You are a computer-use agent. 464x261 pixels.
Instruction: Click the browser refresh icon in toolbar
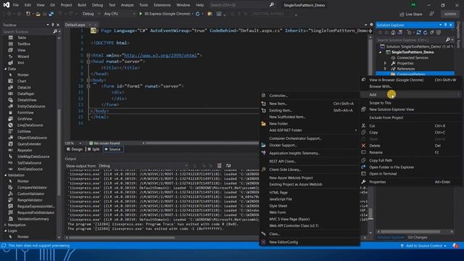(x=198, y=14)
